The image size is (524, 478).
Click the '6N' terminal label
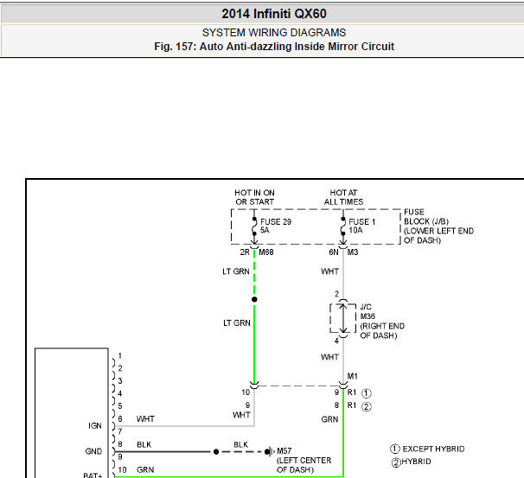(334, 252)
